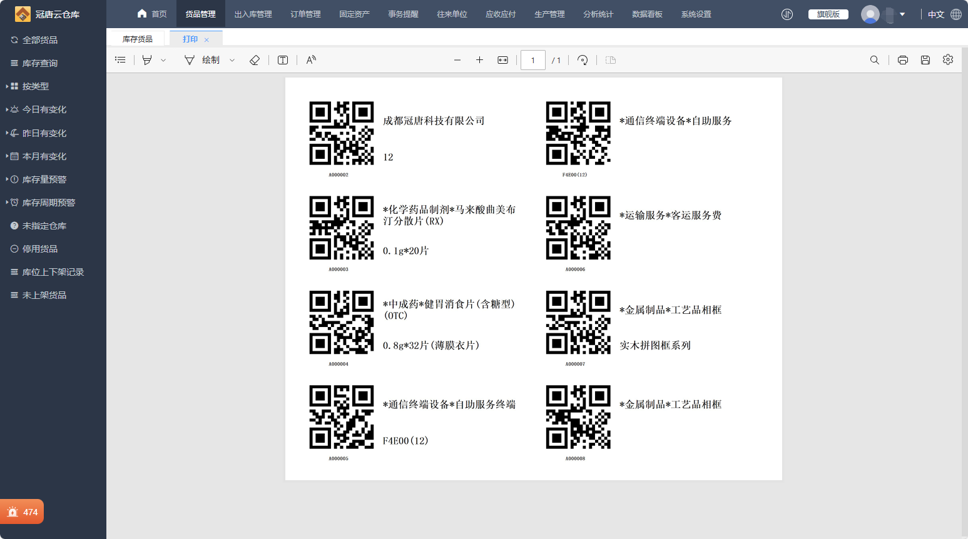The width and height of the screenshot is (968, 539).
Task: Click the 旗舰版 edition button
Action: click(x=828, y=14)
